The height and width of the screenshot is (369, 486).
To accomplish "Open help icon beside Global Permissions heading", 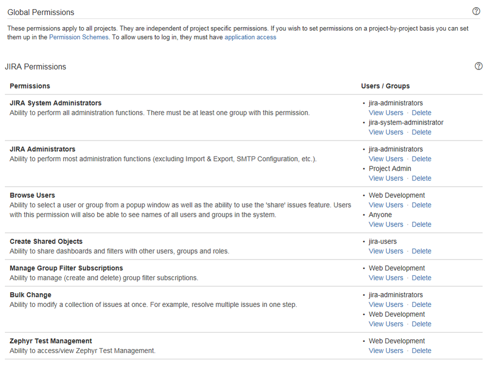I will tap(476, 12).
